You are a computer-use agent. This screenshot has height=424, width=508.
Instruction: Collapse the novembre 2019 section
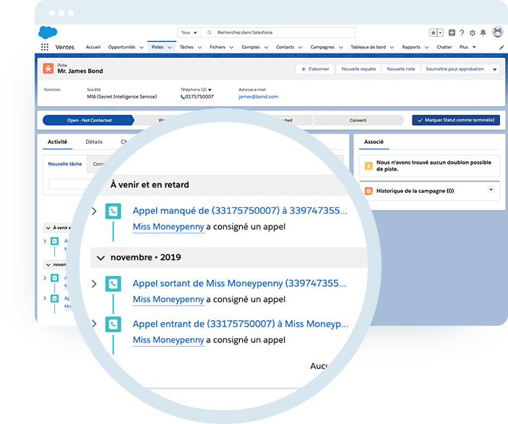(x=100, y=258)
